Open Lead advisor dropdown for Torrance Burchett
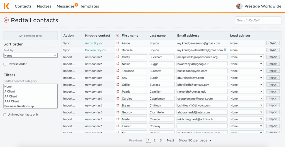285x147 pixels. (247, 71)
